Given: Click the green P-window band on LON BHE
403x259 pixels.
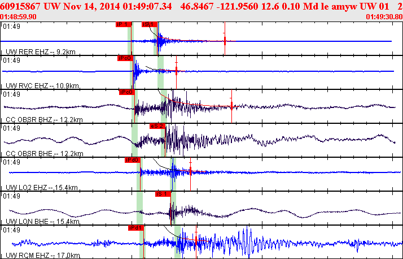Looking at the screenshot, I should click(139, 208).
